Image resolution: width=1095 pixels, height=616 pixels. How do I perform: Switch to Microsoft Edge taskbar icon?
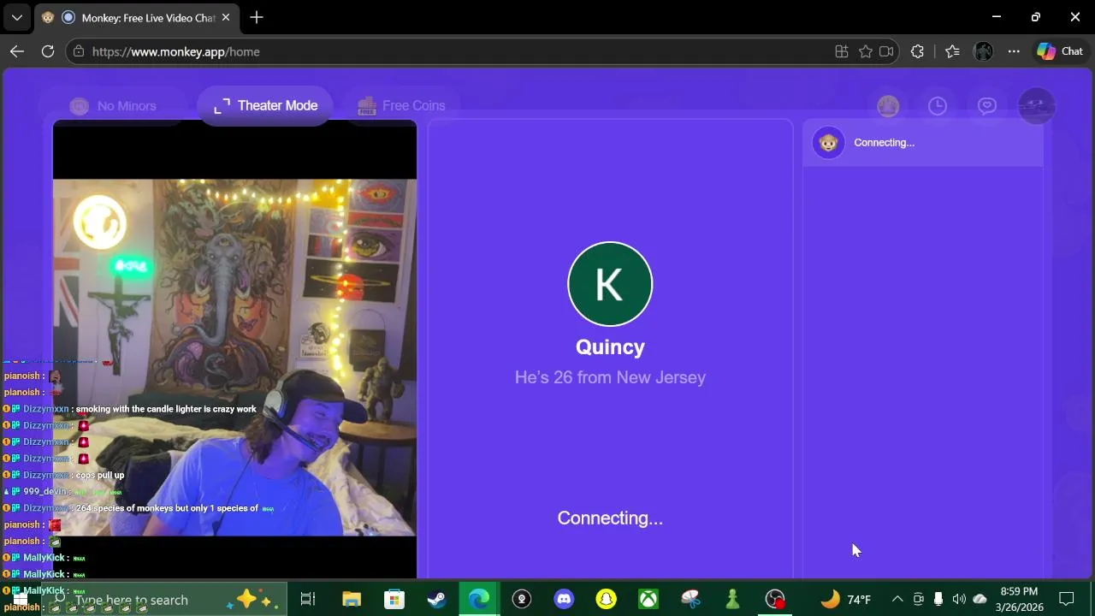(479, 600)
